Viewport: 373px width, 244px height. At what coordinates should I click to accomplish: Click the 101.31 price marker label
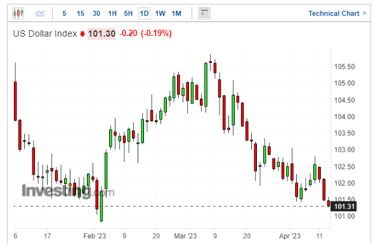[x=344, y=206]
